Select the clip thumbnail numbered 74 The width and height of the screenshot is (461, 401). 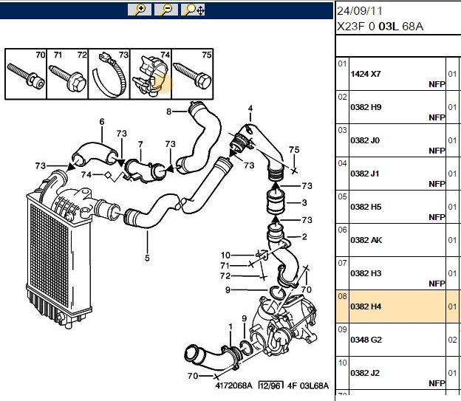coord(151,74)
